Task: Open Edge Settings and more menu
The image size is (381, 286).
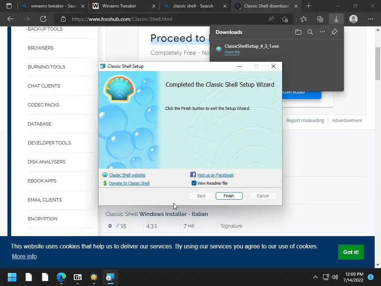Action: point(370,19)
